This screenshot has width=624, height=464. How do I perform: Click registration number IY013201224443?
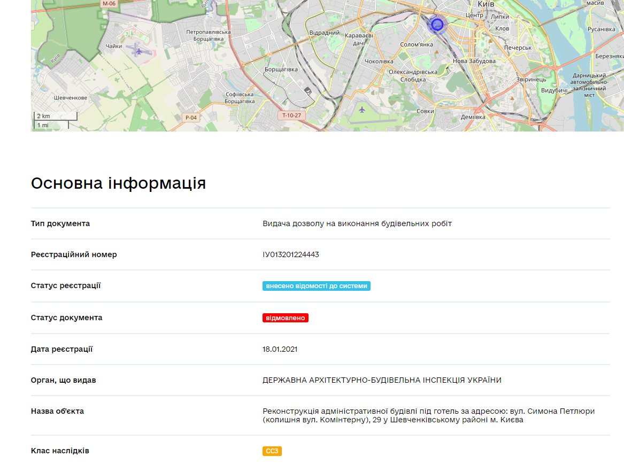(291, 254)
